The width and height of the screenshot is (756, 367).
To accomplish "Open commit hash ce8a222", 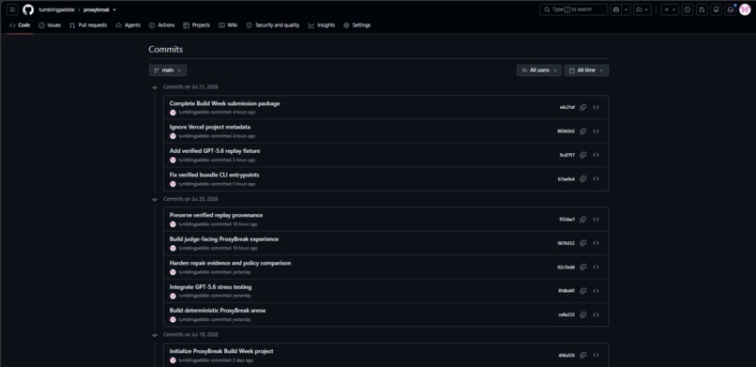I will [567, 314].
